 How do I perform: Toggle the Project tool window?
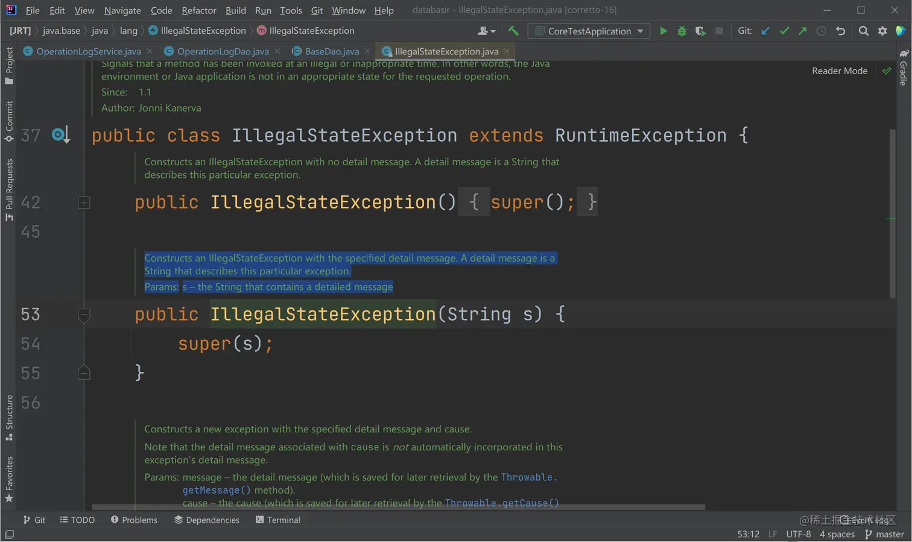point(9,66)
